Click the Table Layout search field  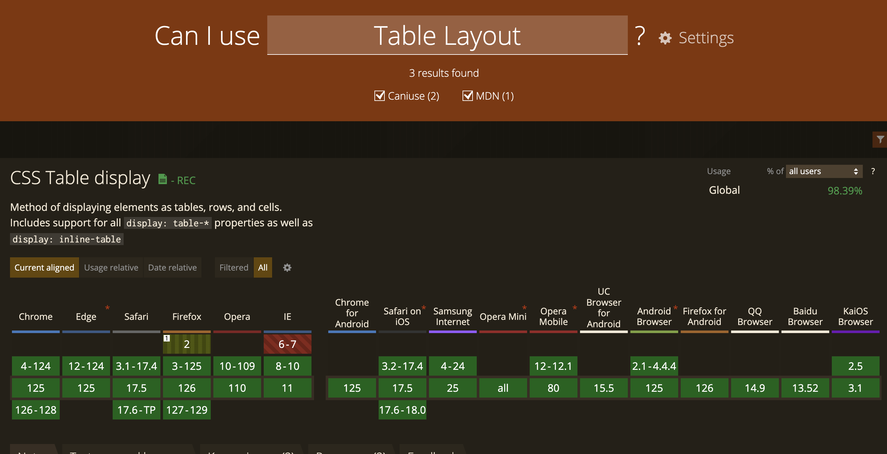pos(447,35)
